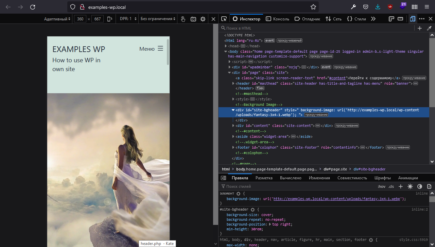Open responsive design mode settings gear

pos(203,19)
